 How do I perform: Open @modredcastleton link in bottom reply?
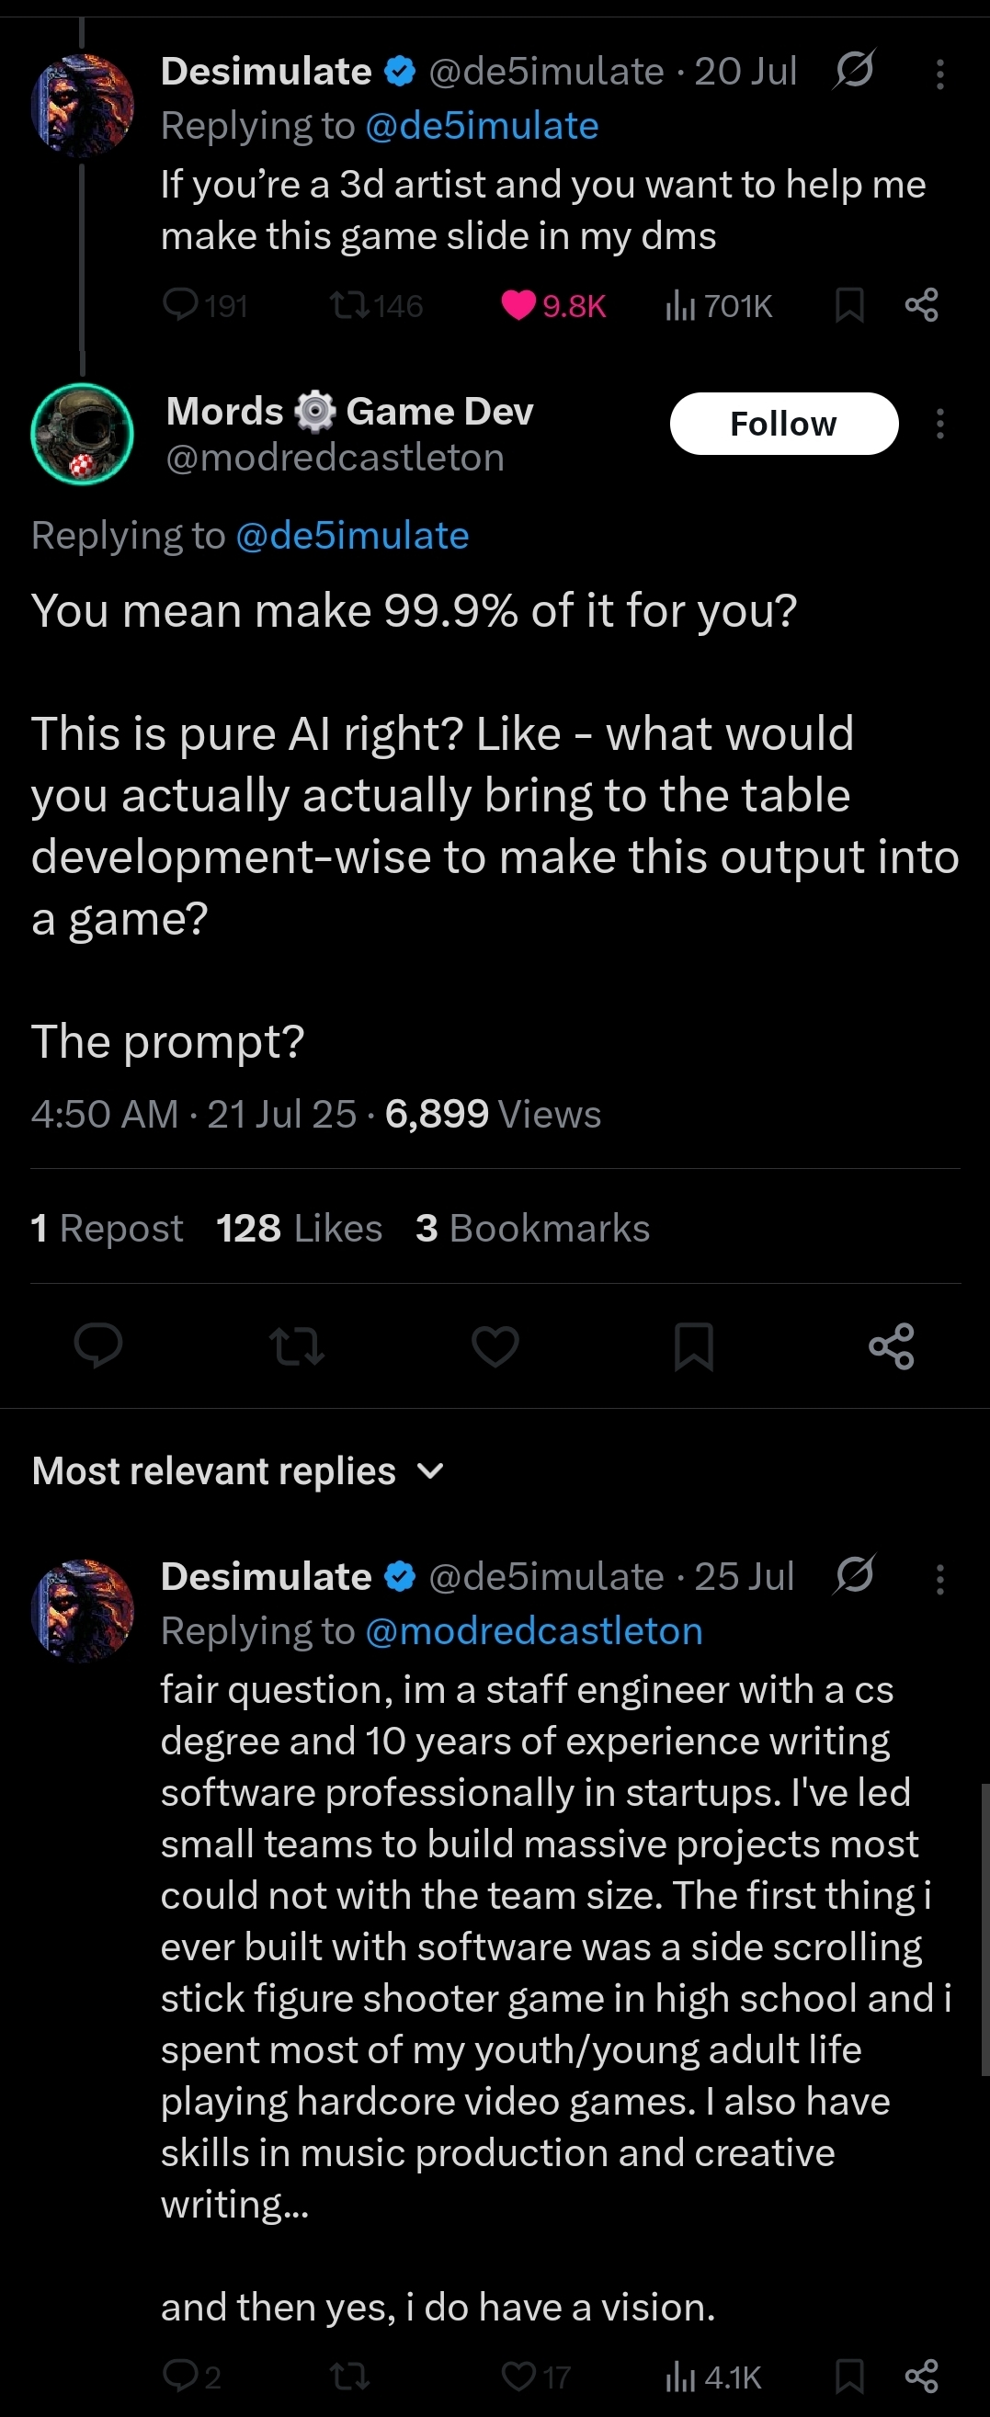(x=533, y=1630)
